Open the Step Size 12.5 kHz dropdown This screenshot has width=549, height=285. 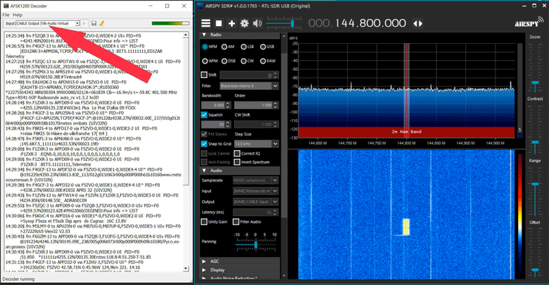point(256,144)
